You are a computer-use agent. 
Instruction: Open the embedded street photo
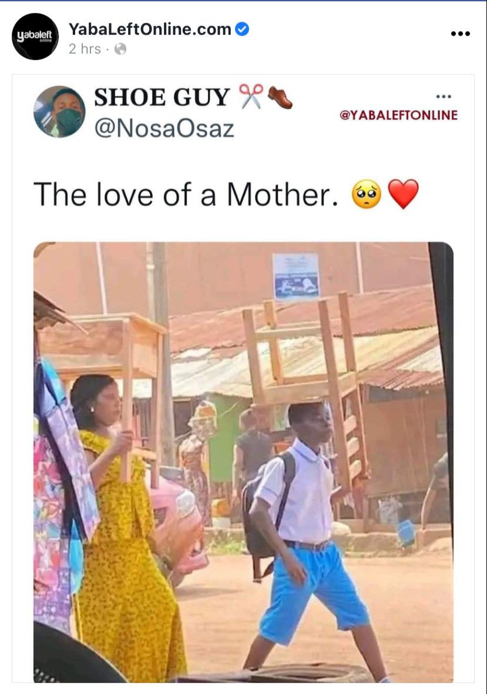[243, 462]
